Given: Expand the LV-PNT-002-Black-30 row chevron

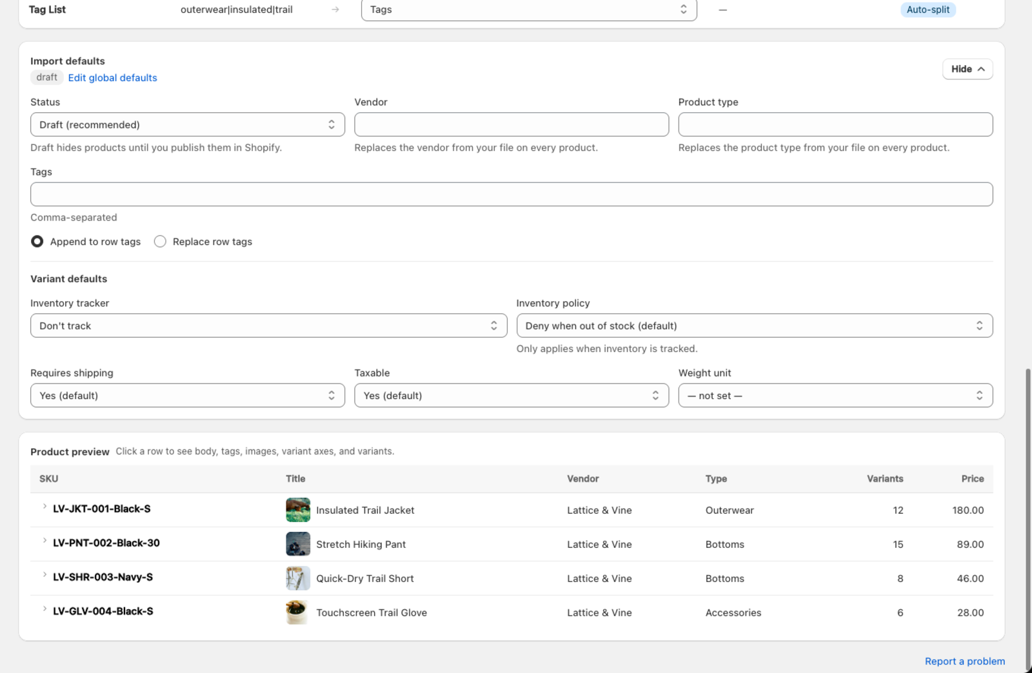Looking at the screenshot, I should pyautogui.click(x=45, y=541).
